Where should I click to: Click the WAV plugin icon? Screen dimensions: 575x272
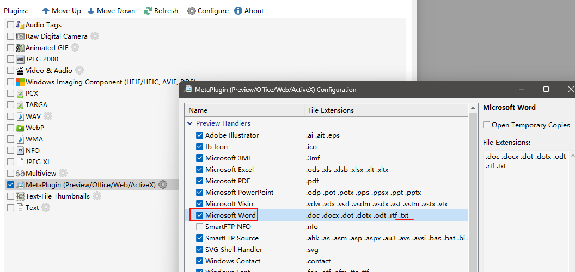tap(20, 116)
